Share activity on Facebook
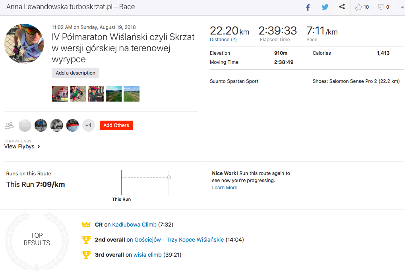Screen dimensions: 405x271 click(308, 7)
